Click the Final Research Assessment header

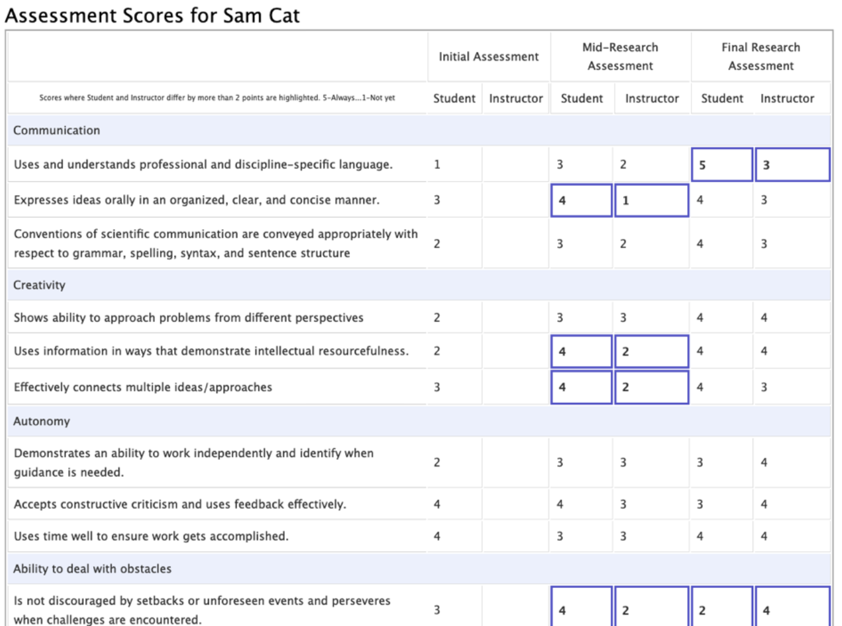tap(760, 56)
